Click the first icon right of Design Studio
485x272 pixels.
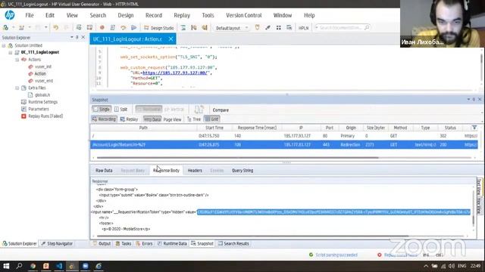click(183, 28)
